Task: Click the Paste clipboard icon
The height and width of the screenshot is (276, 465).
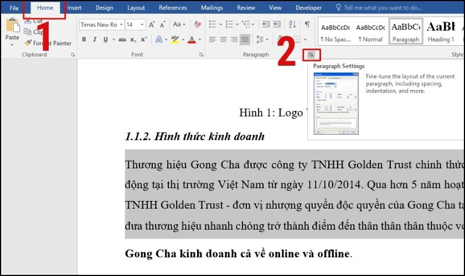Action: tap(12, 25)
